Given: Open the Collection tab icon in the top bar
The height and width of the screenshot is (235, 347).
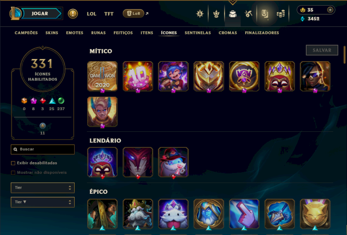Looking at the screenshot, I should pos(265,14).
